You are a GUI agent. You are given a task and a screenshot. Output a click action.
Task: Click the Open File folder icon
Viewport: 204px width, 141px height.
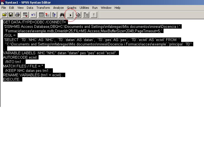(x=4, y=15)
